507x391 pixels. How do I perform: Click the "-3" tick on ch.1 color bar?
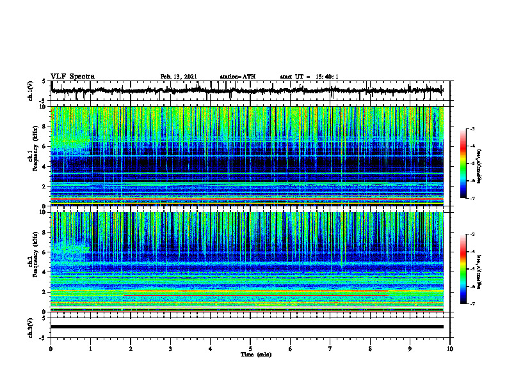472,128
